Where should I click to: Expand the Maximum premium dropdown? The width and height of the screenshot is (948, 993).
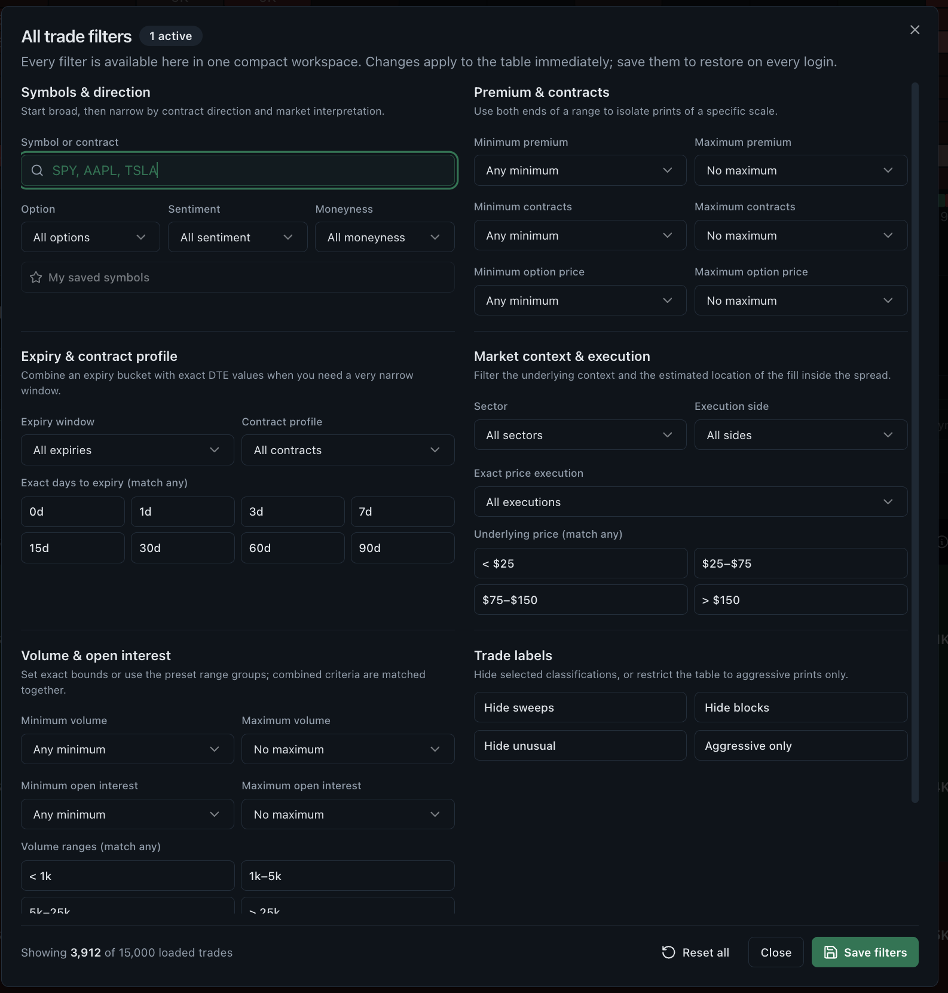coord(801,170)
